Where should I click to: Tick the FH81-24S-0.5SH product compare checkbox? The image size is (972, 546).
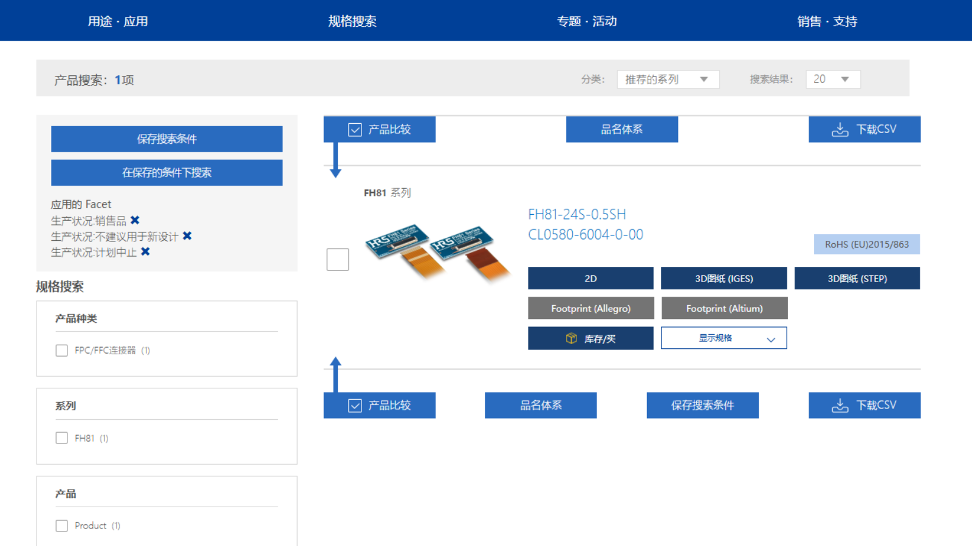click(338, 260)
